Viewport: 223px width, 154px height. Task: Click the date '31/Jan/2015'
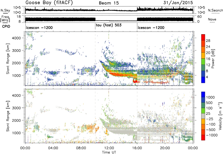pyautogui.click(x=178, y=3)
